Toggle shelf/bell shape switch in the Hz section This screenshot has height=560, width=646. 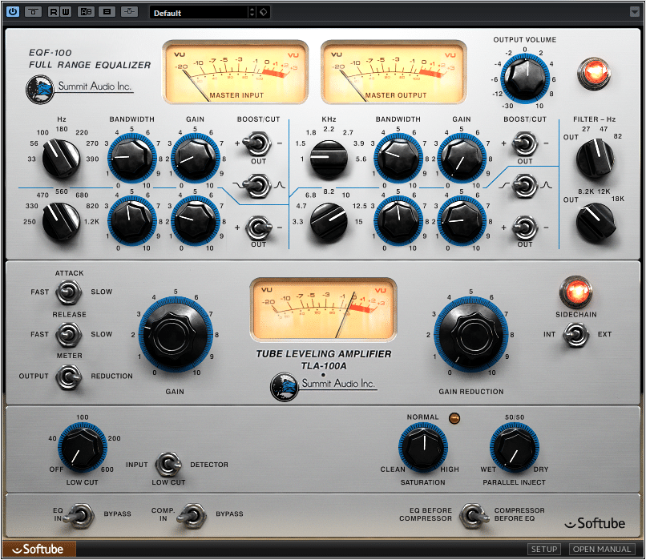click(x=258, y=186)
